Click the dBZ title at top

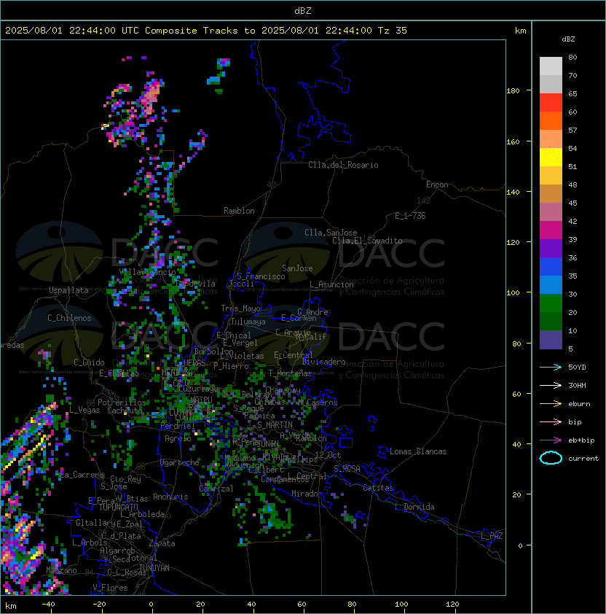point(303,10)
